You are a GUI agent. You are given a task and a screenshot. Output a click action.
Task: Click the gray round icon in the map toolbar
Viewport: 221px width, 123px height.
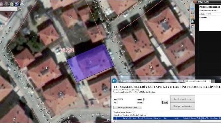(6, 4)
